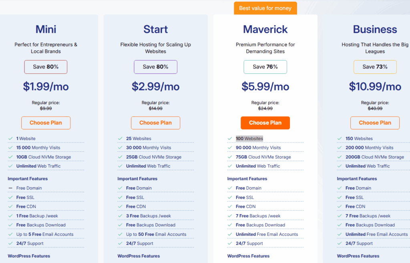This screenshot has width=410, height=263.
Task: Click the checkmark next to "3 Free Backups /week"
Action: 120,216
